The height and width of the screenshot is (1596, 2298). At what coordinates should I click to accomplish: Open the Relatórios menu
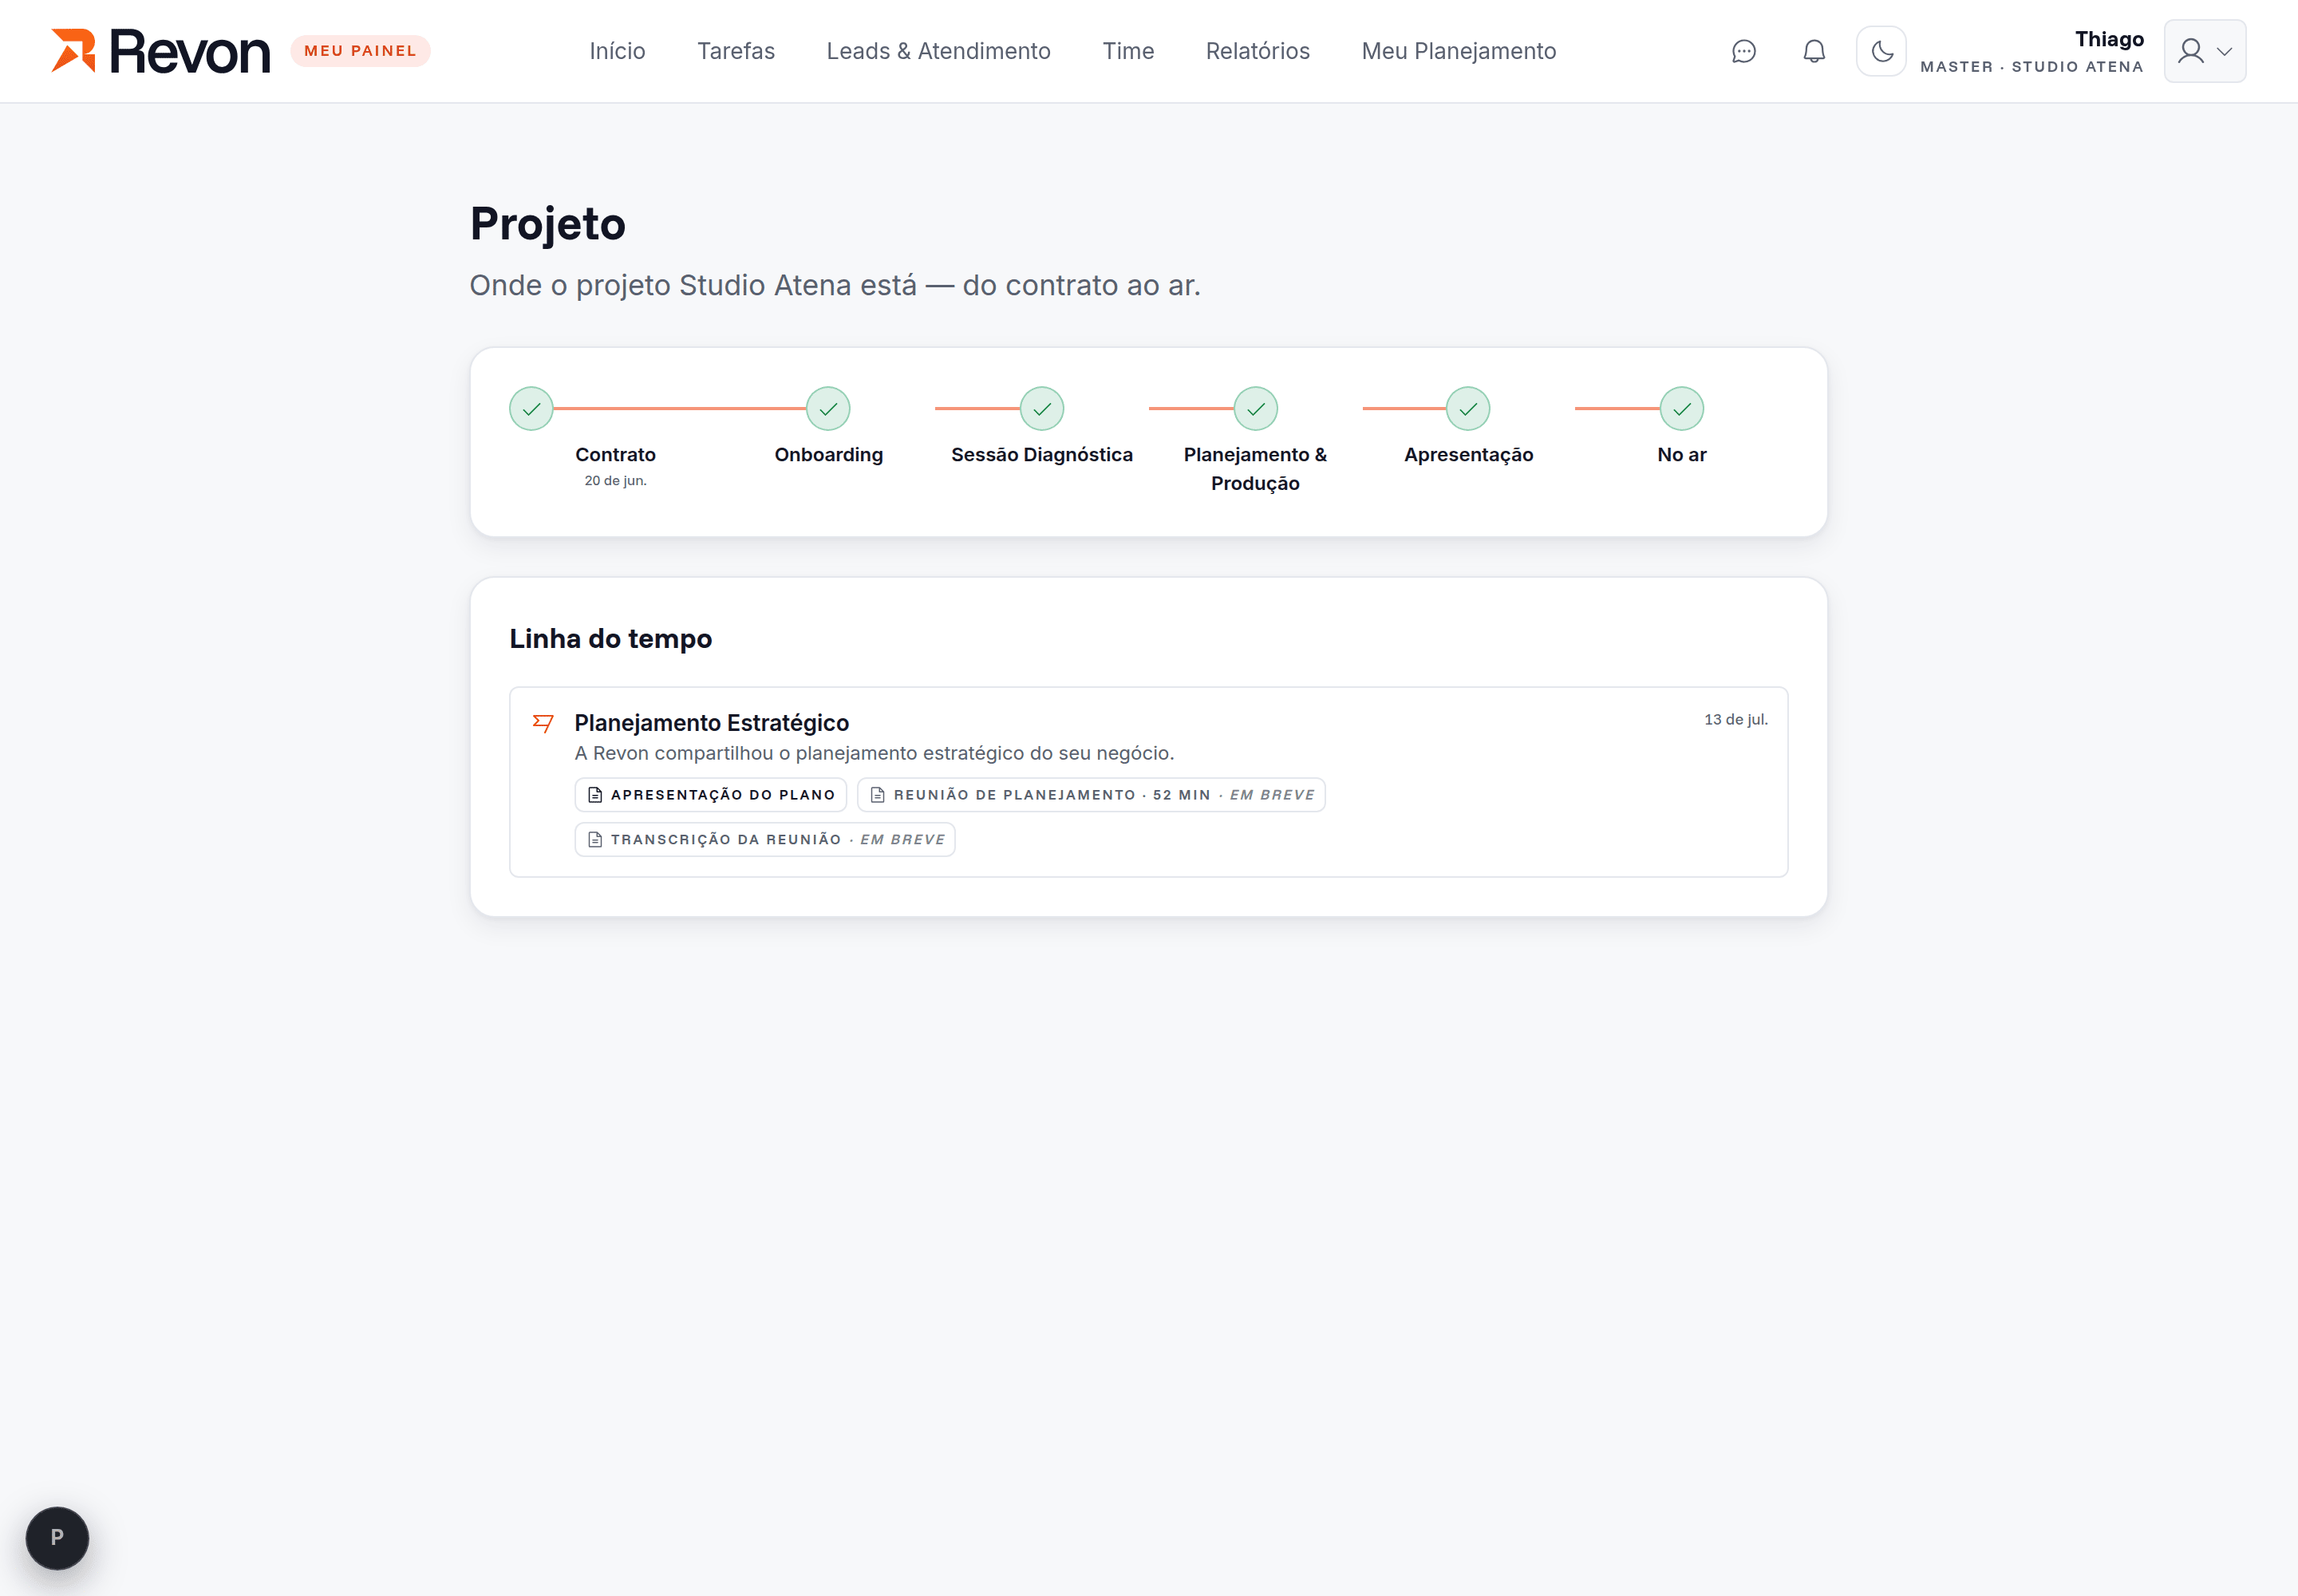coord(1257,51)
